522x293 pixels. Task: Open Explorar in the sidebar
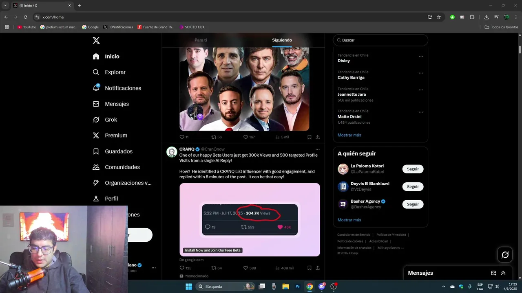coord(109,72)
